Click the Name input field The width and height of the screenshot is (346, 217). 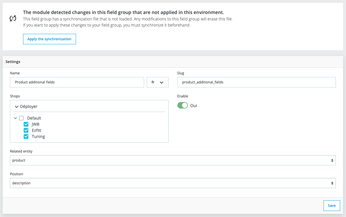[x=77, y=82]
